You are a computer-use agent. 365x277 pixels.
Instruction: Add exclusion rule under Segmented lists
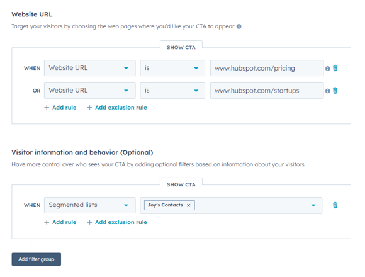117,222
